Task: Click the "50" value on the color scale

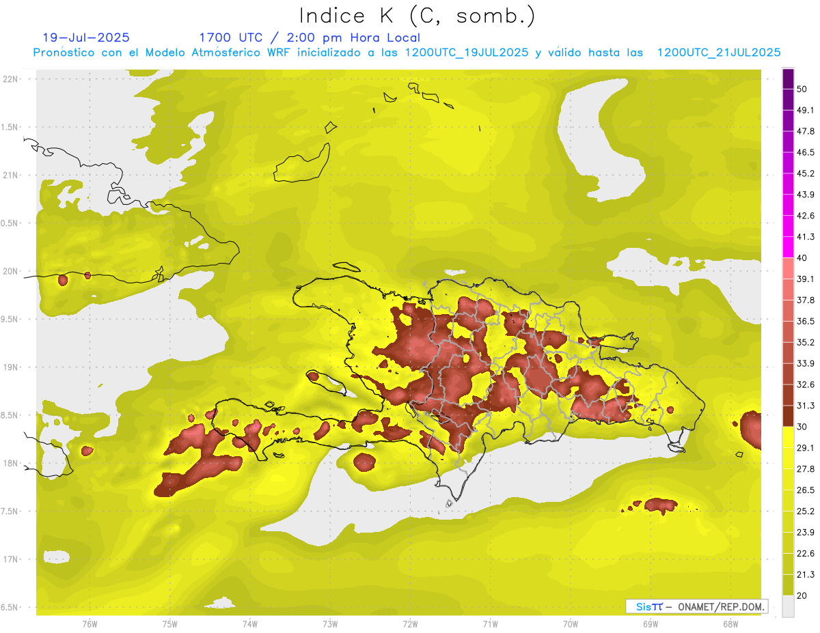Action: pos(802,89)
